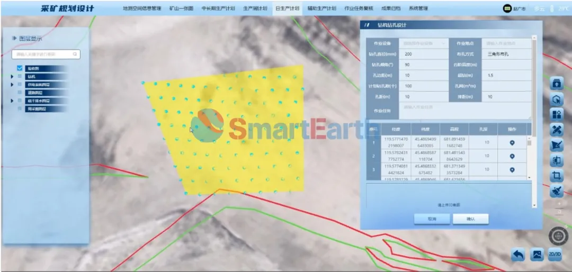Viewport: 572px width, 272px height.
Task: Click the pencil-and-ruler measure tool icon
Action: (556, 130)
